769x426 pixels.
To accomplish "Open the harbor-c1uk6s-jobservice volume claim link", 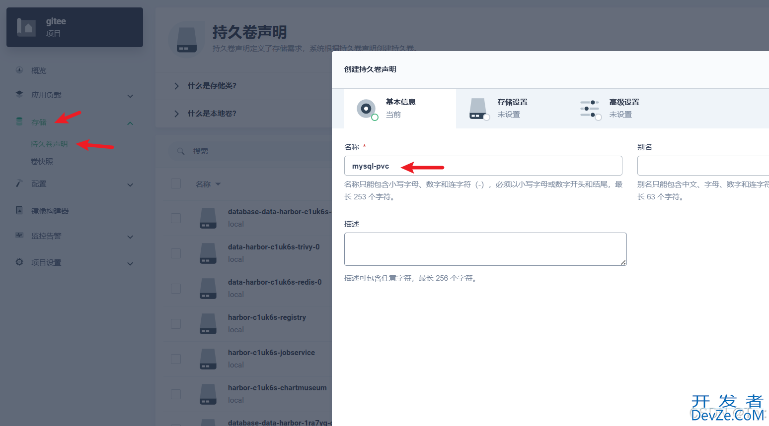I will [x=271, y=352].
